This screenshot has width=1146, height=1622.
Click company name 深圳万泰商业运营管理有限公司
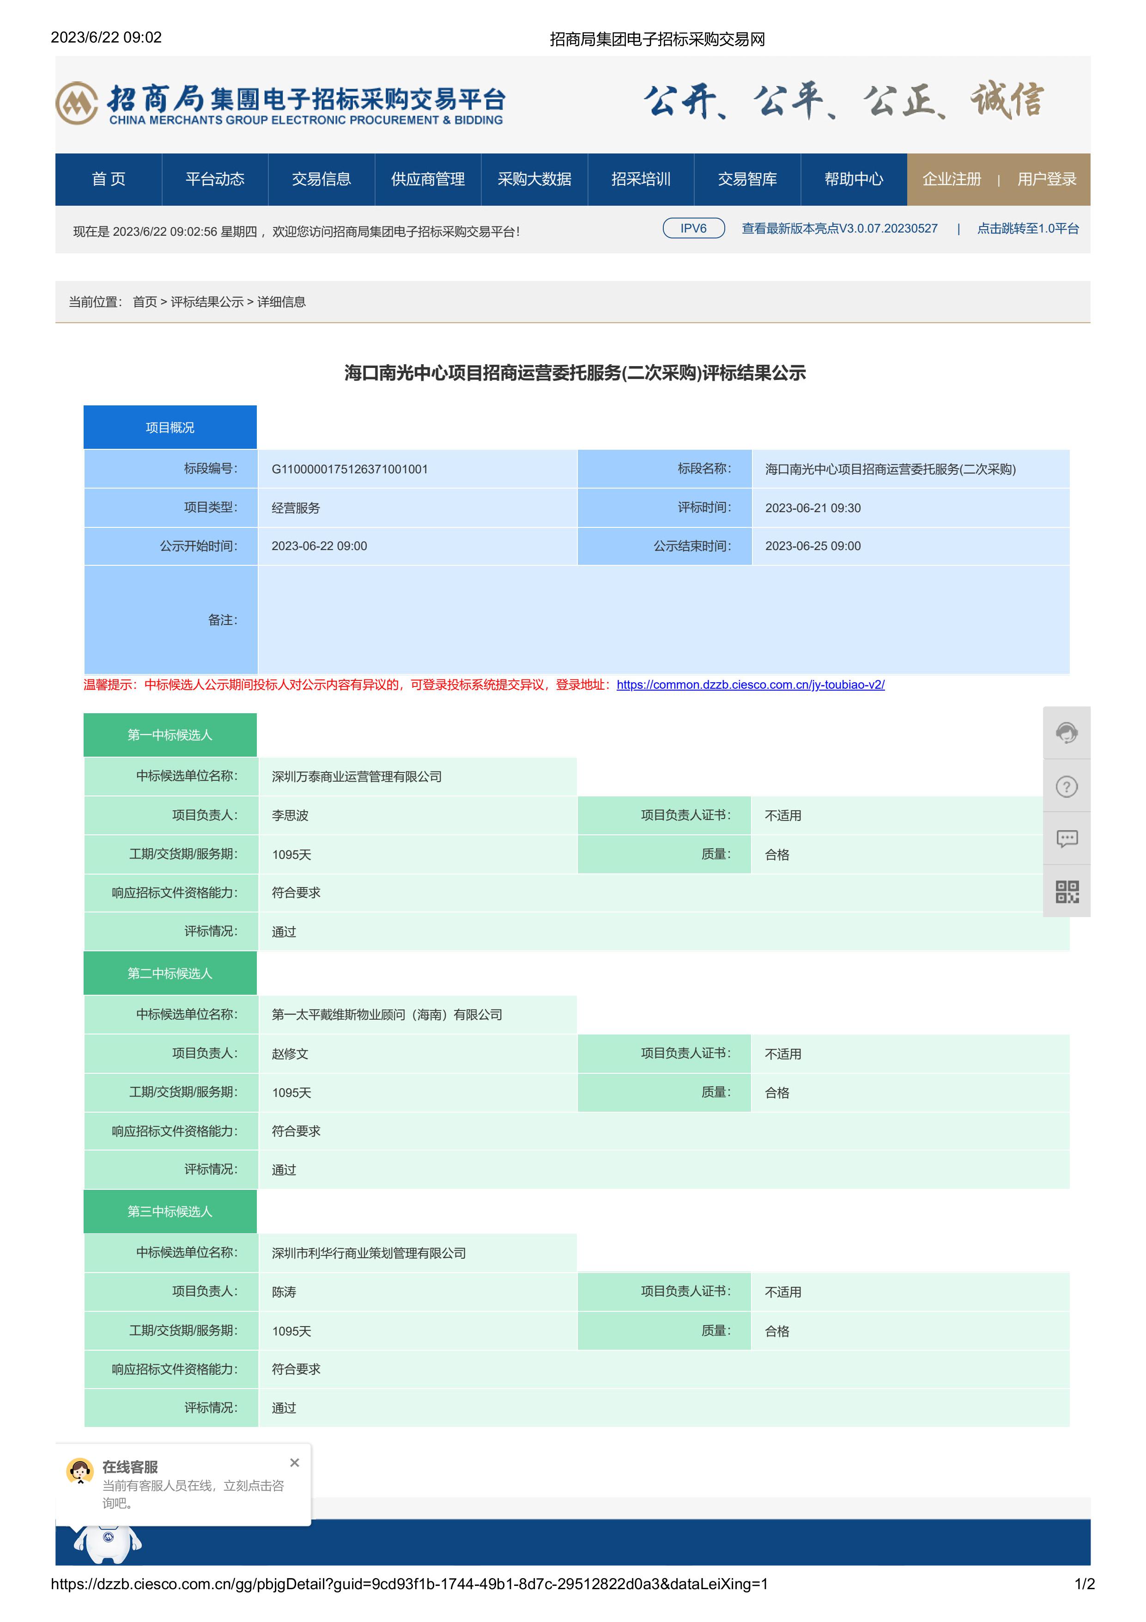(x=357, y=777)
